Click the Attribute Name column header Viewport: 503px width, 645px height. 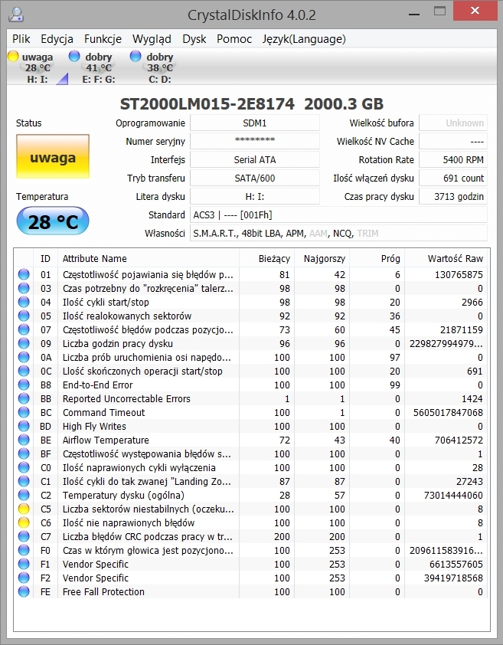(x=149, y=258)
